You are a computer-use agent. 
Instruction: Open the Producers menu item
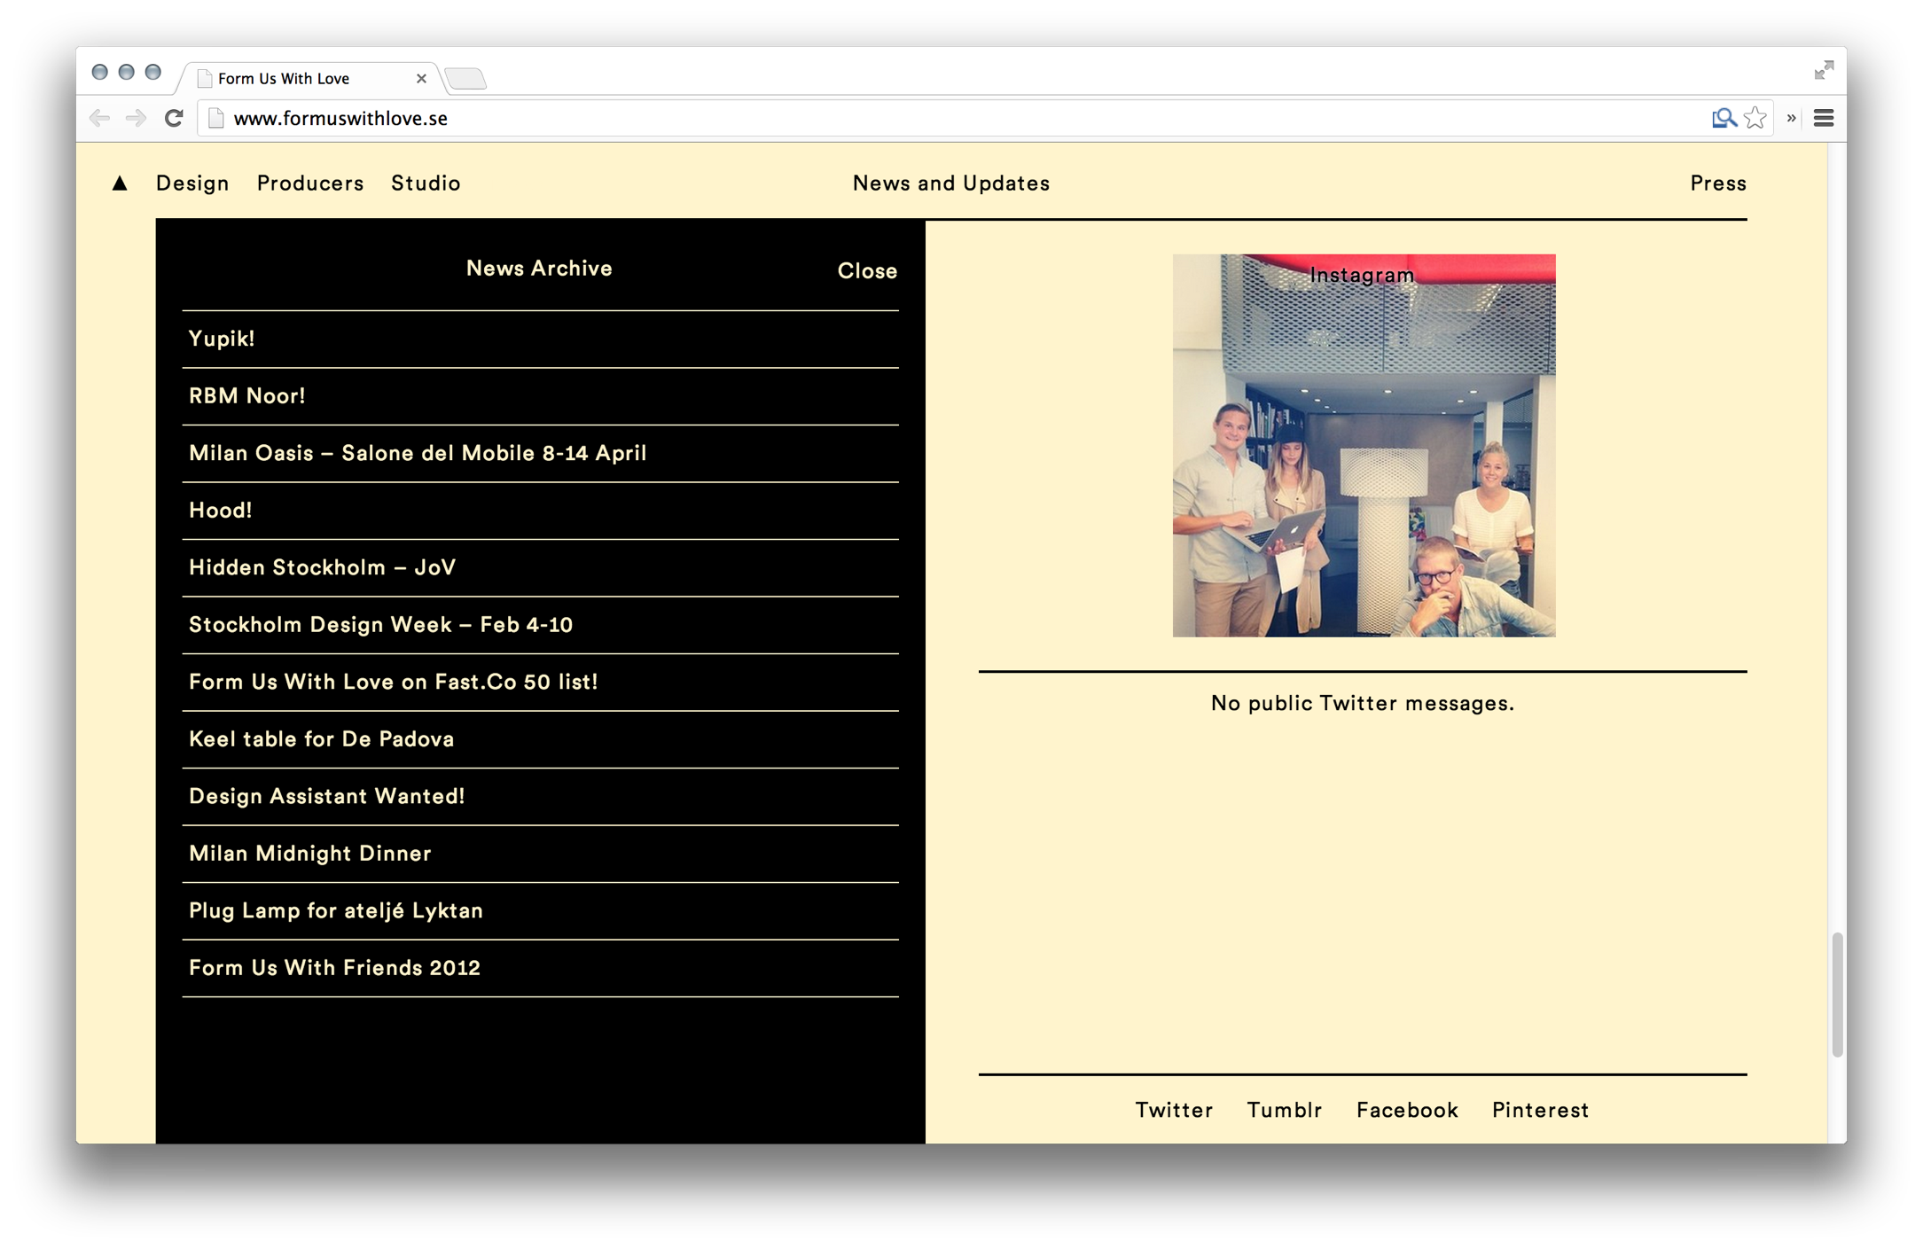[310, 183]
